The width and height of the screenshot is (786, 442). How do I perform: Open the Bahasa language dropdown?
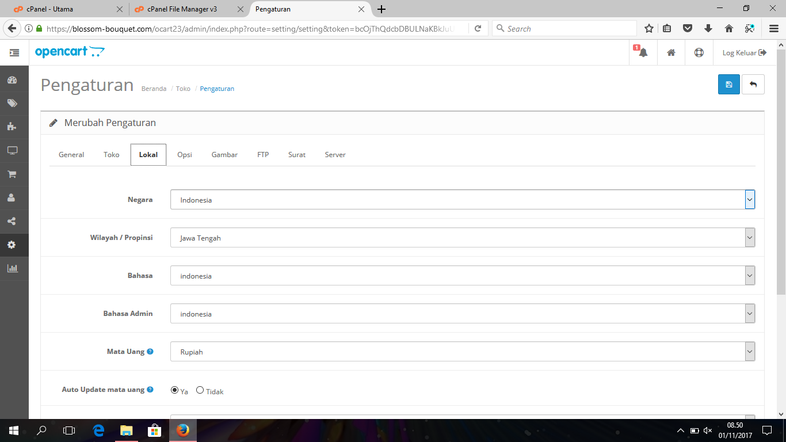pos(463,276)
